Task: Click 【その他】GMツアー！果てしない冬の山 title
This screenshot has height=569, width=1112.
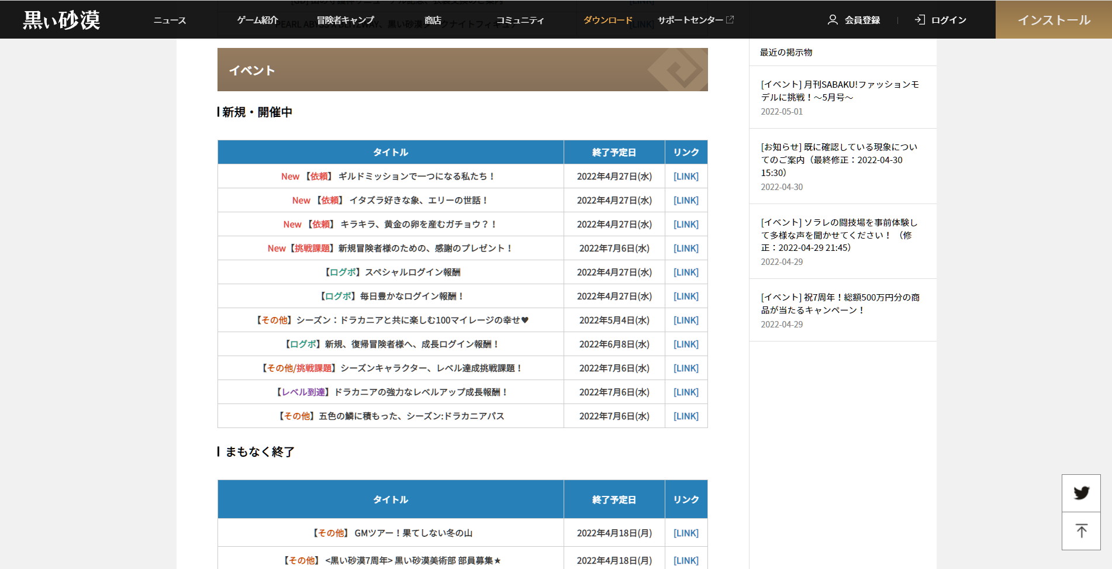Action: 391,533
